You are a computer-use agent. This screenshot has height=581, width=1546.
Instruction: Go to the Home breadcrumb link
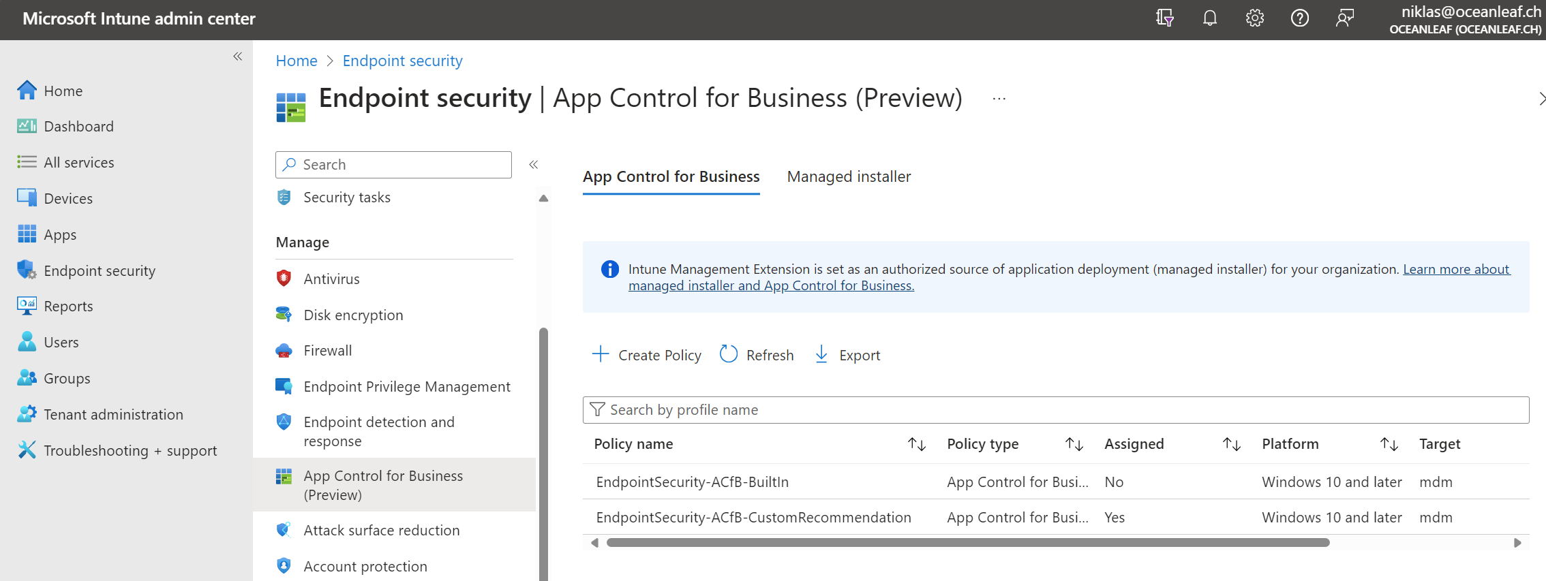pyautogui.click(x=297, y=61)
